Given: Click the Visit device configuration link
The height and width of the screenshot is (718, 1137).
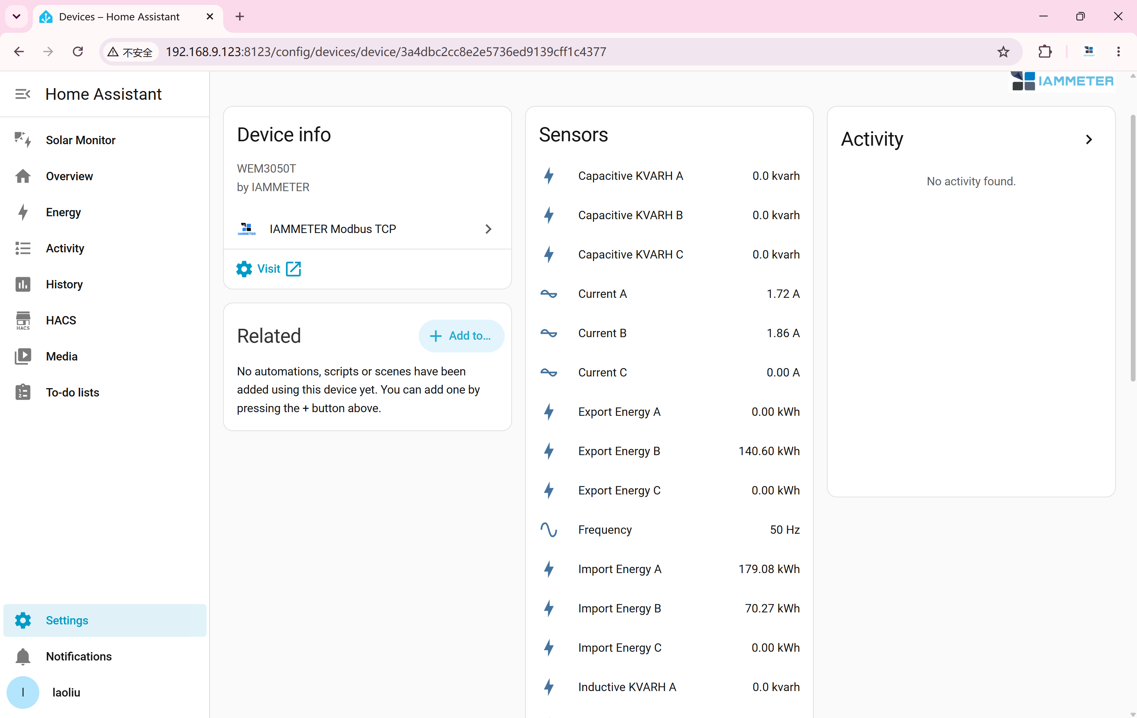Looking at the screenshot, I should pos(268,269).
